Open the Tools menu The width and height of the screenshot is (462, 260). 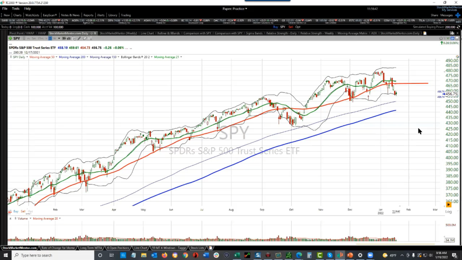15,9
